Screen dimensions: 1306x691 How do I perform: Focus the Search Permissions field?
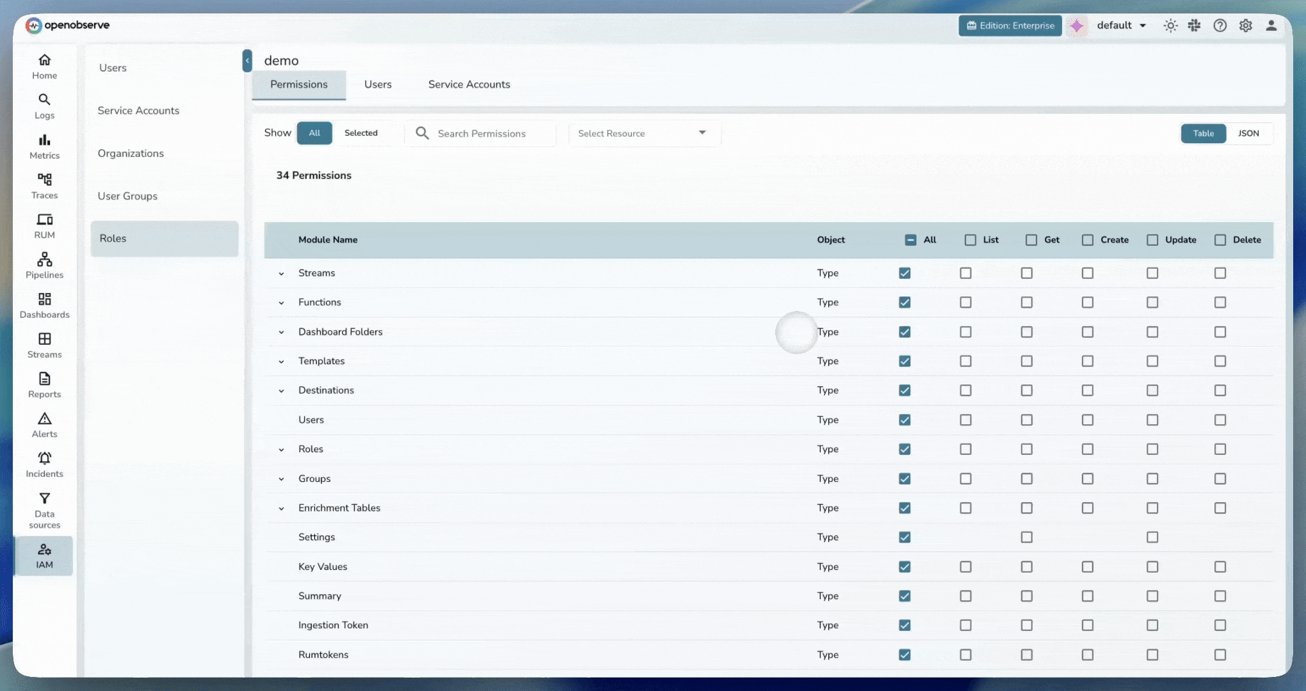click(481, 133)
